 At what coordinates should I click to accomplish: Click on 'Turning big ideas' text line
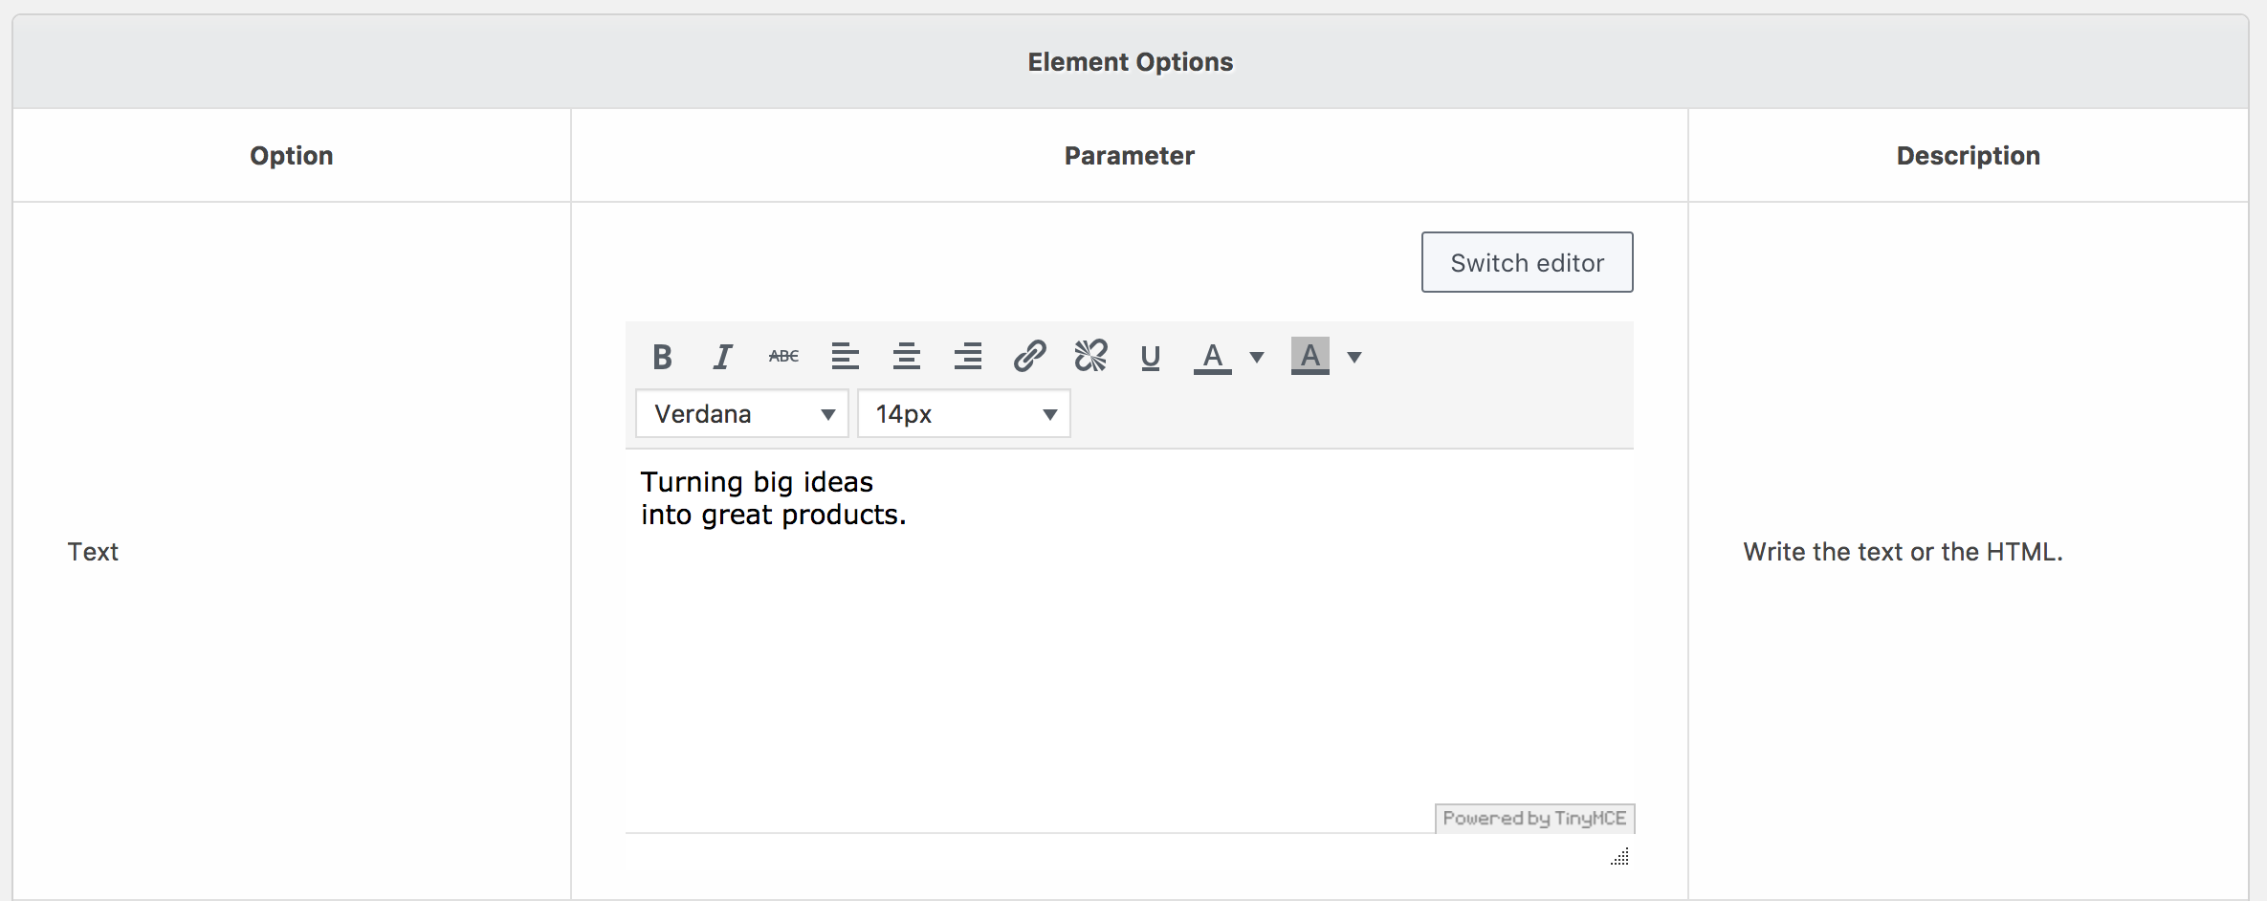click(x=757, y=482)
